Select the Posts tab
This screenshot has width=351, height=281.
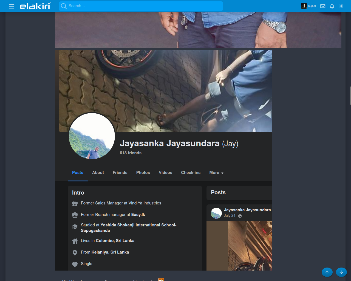[x=78, y=173]
